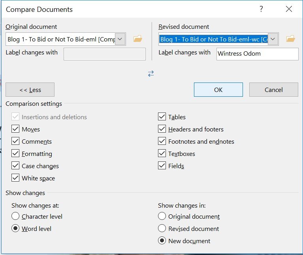Choose Original document for showing changes
The image size is (303, 255).
pyautogui.click(x=162, y=216)
